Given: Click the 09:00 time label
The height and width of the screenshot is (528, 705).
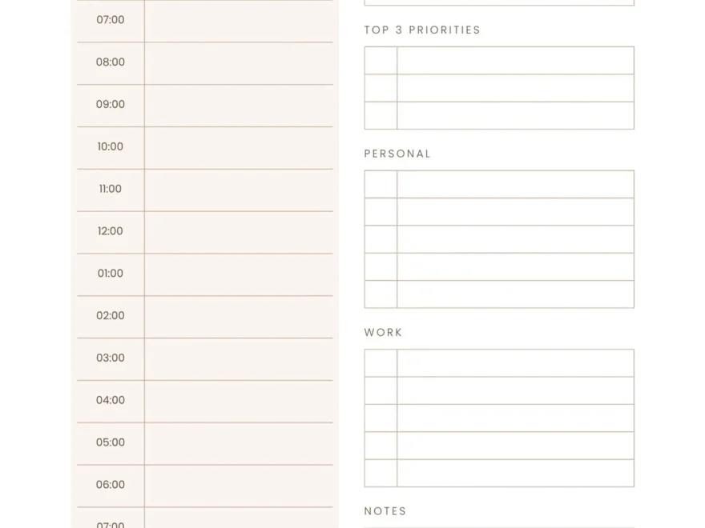Looking at the screenshot, I should pos(111,105).
